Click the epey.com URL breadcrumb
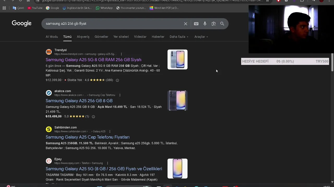334x187 pixels. coord(79,163)
